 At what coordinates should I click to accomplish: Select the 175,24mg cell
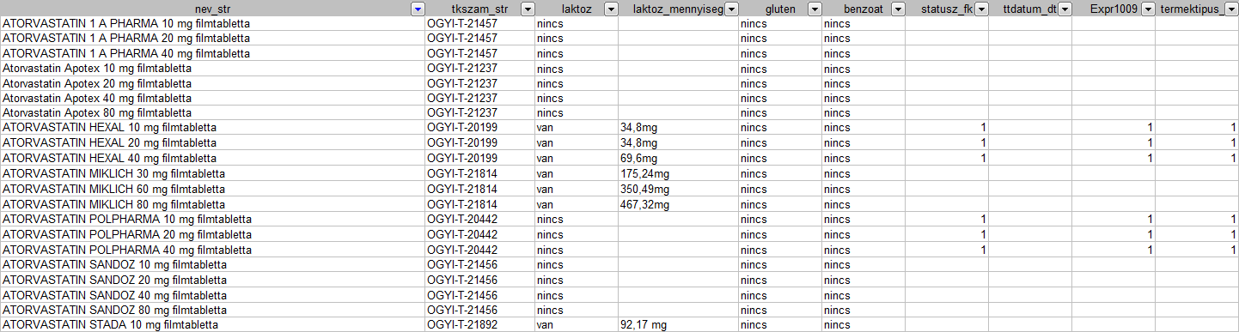(677, 174)
